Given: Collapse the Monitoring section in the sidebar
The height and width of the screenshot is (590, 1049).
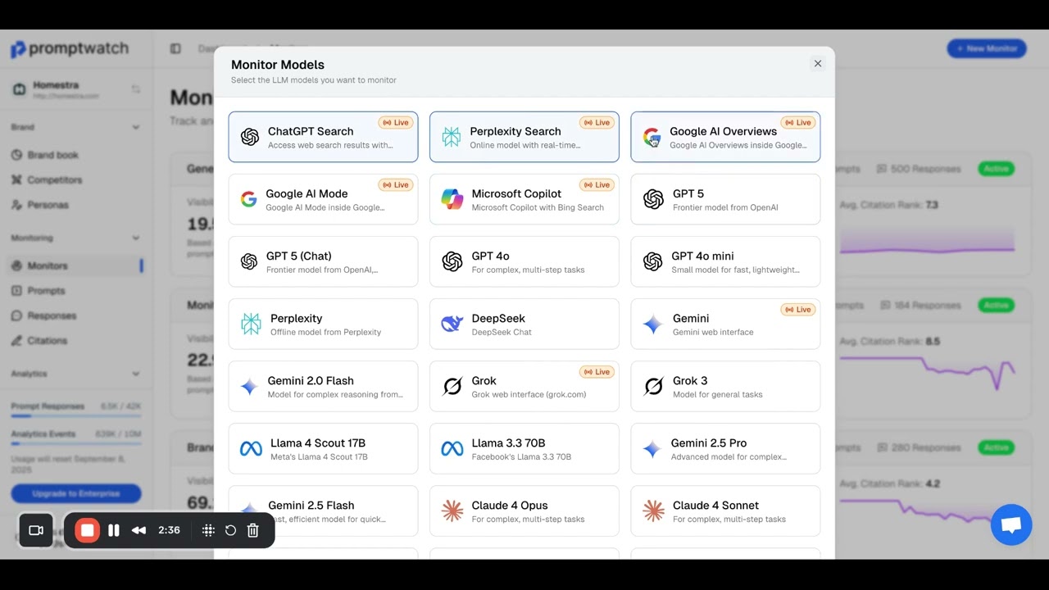Looking at the screenshot, I should [x=136, y=238].
